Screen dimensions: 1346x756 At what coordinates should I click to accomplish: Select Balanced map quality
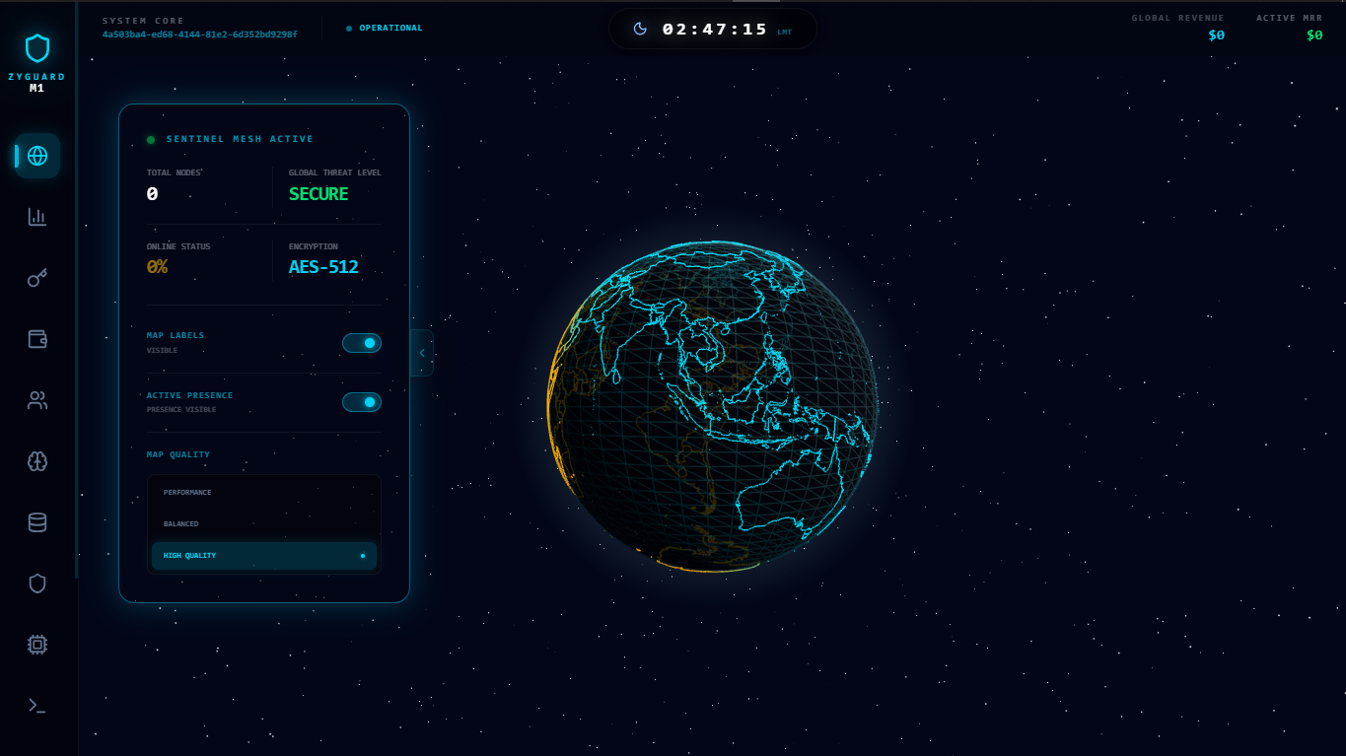264,523
